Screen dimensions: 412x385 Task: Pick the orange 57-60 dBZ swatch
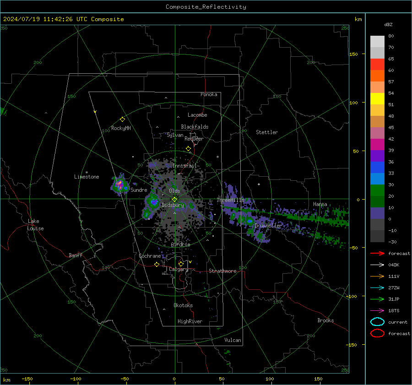377,76
